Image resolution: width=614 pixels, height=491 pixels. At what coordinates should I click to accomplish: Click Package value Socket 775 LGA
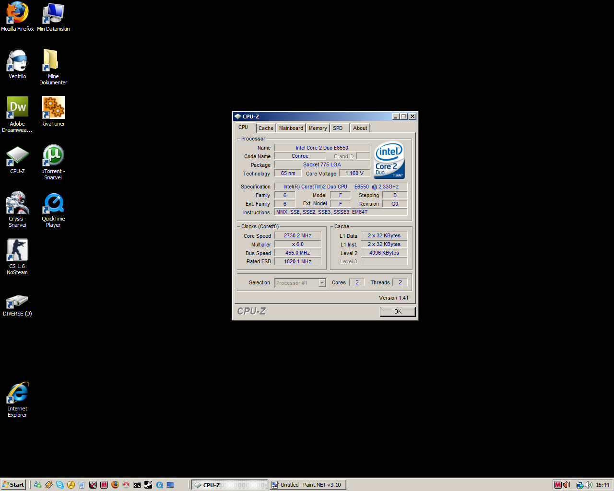pos(322,165)
